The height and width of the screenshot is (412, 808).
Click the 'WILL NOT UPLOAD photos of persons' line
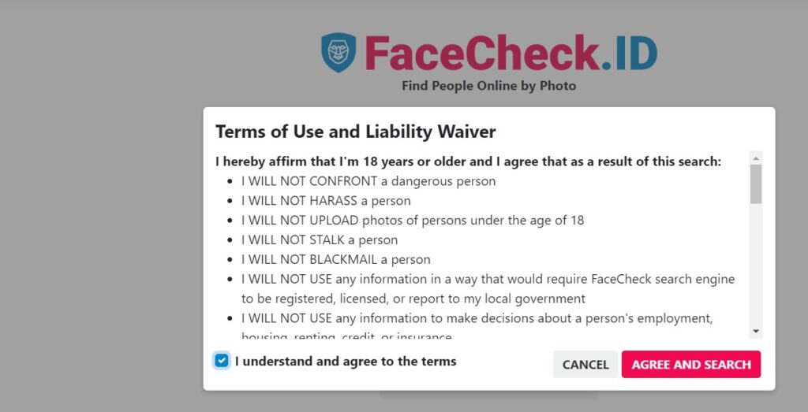pos(413,220)
